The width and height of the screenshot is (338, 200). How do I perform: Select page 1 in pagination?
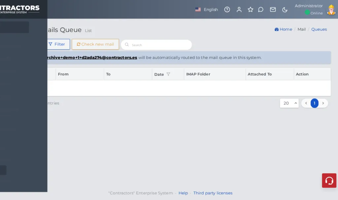314,103
